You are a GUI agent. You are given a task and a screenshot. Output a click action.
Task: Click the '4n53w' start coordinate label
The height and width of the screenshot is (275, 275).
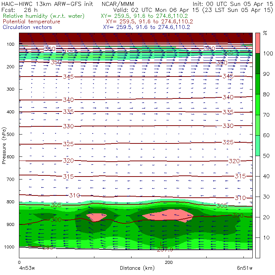pyautogui.click(x=27, y=268)
